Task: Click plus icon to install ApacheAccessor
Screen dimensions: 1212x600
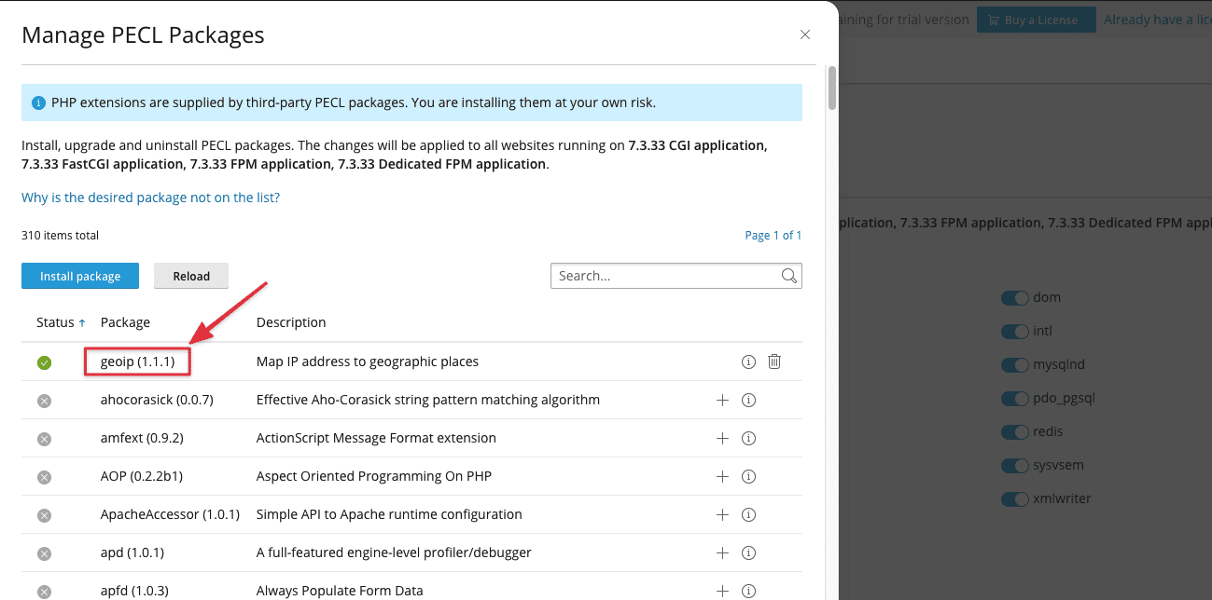Action: pos(721,514)
